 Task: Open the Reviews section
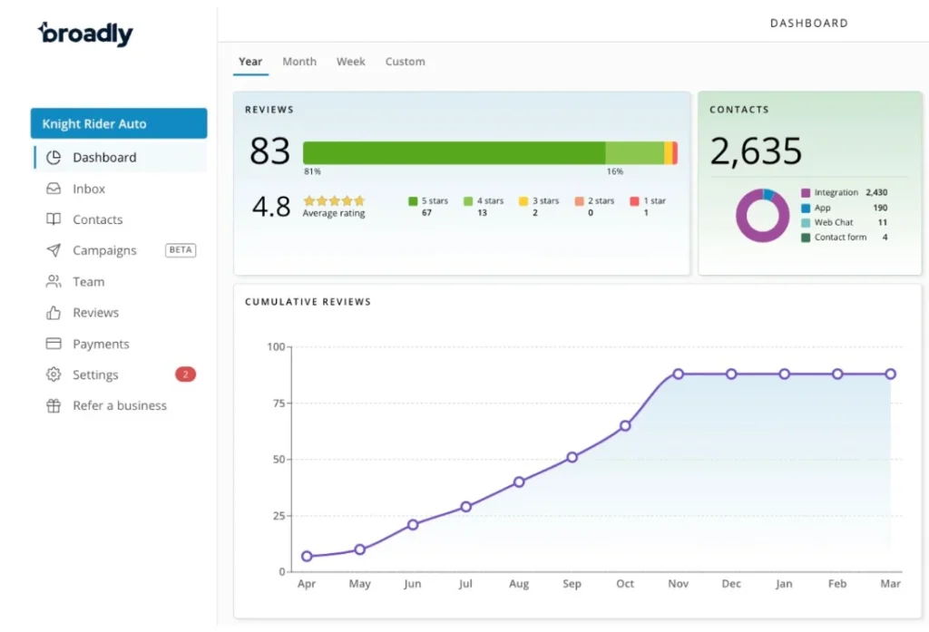click(x=119, y=313)
